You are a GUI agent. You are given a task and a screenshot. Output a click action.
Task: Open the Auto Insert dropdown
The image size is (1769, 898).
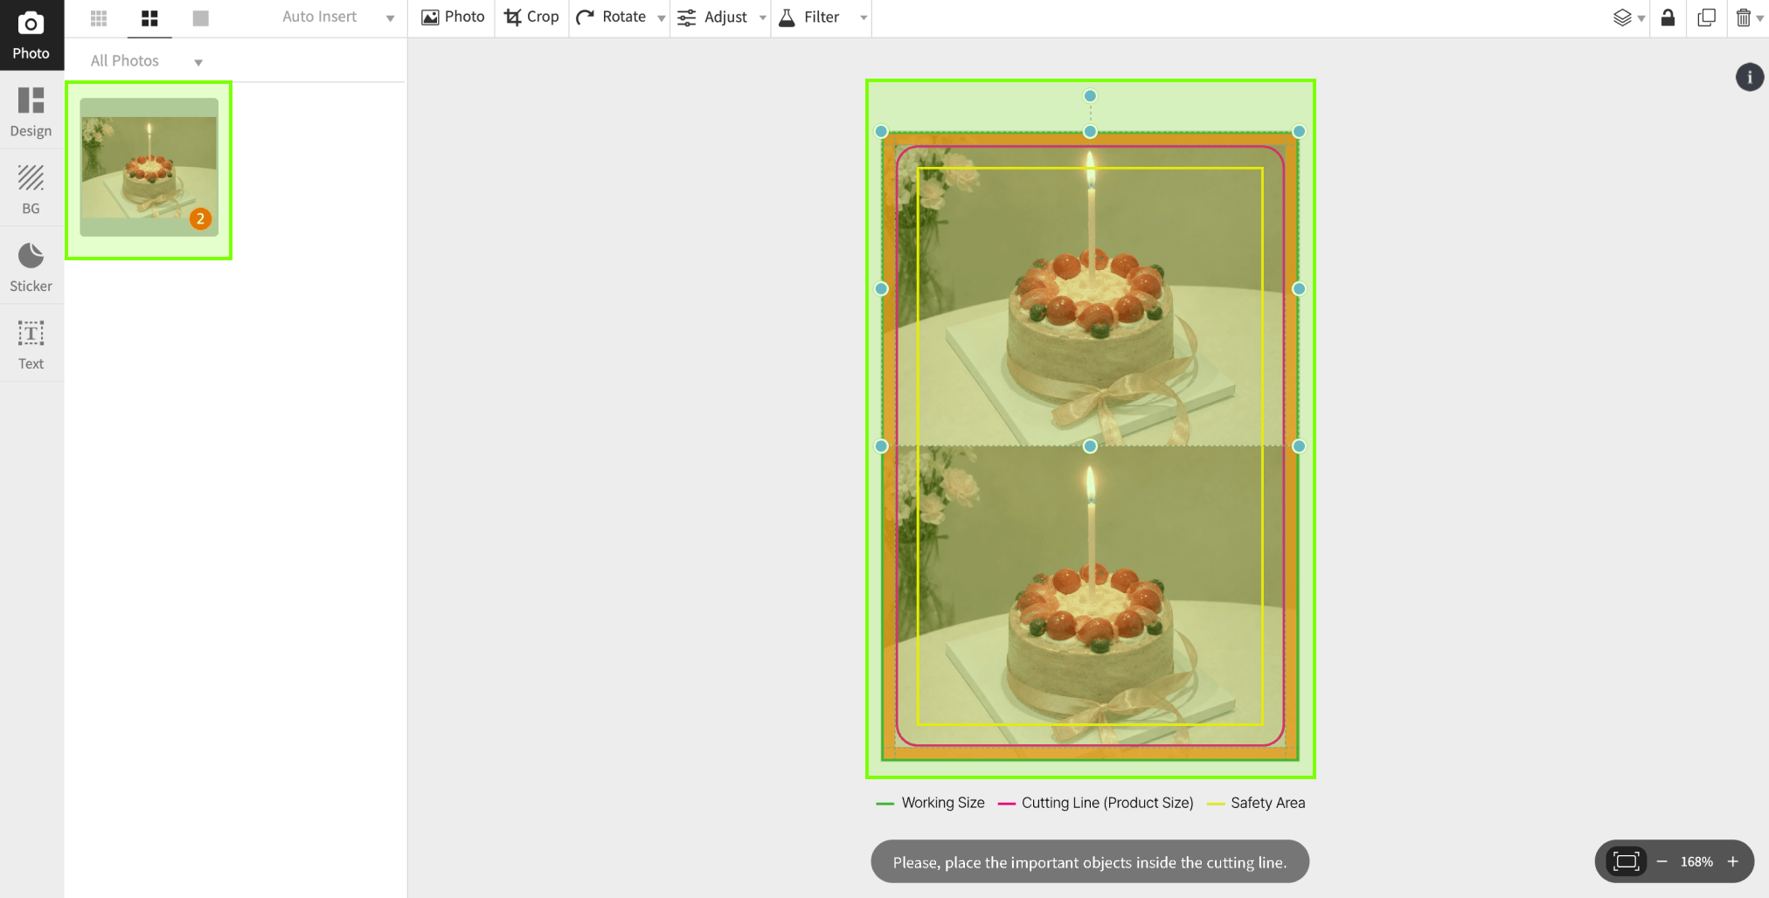[x=337, y=17]
